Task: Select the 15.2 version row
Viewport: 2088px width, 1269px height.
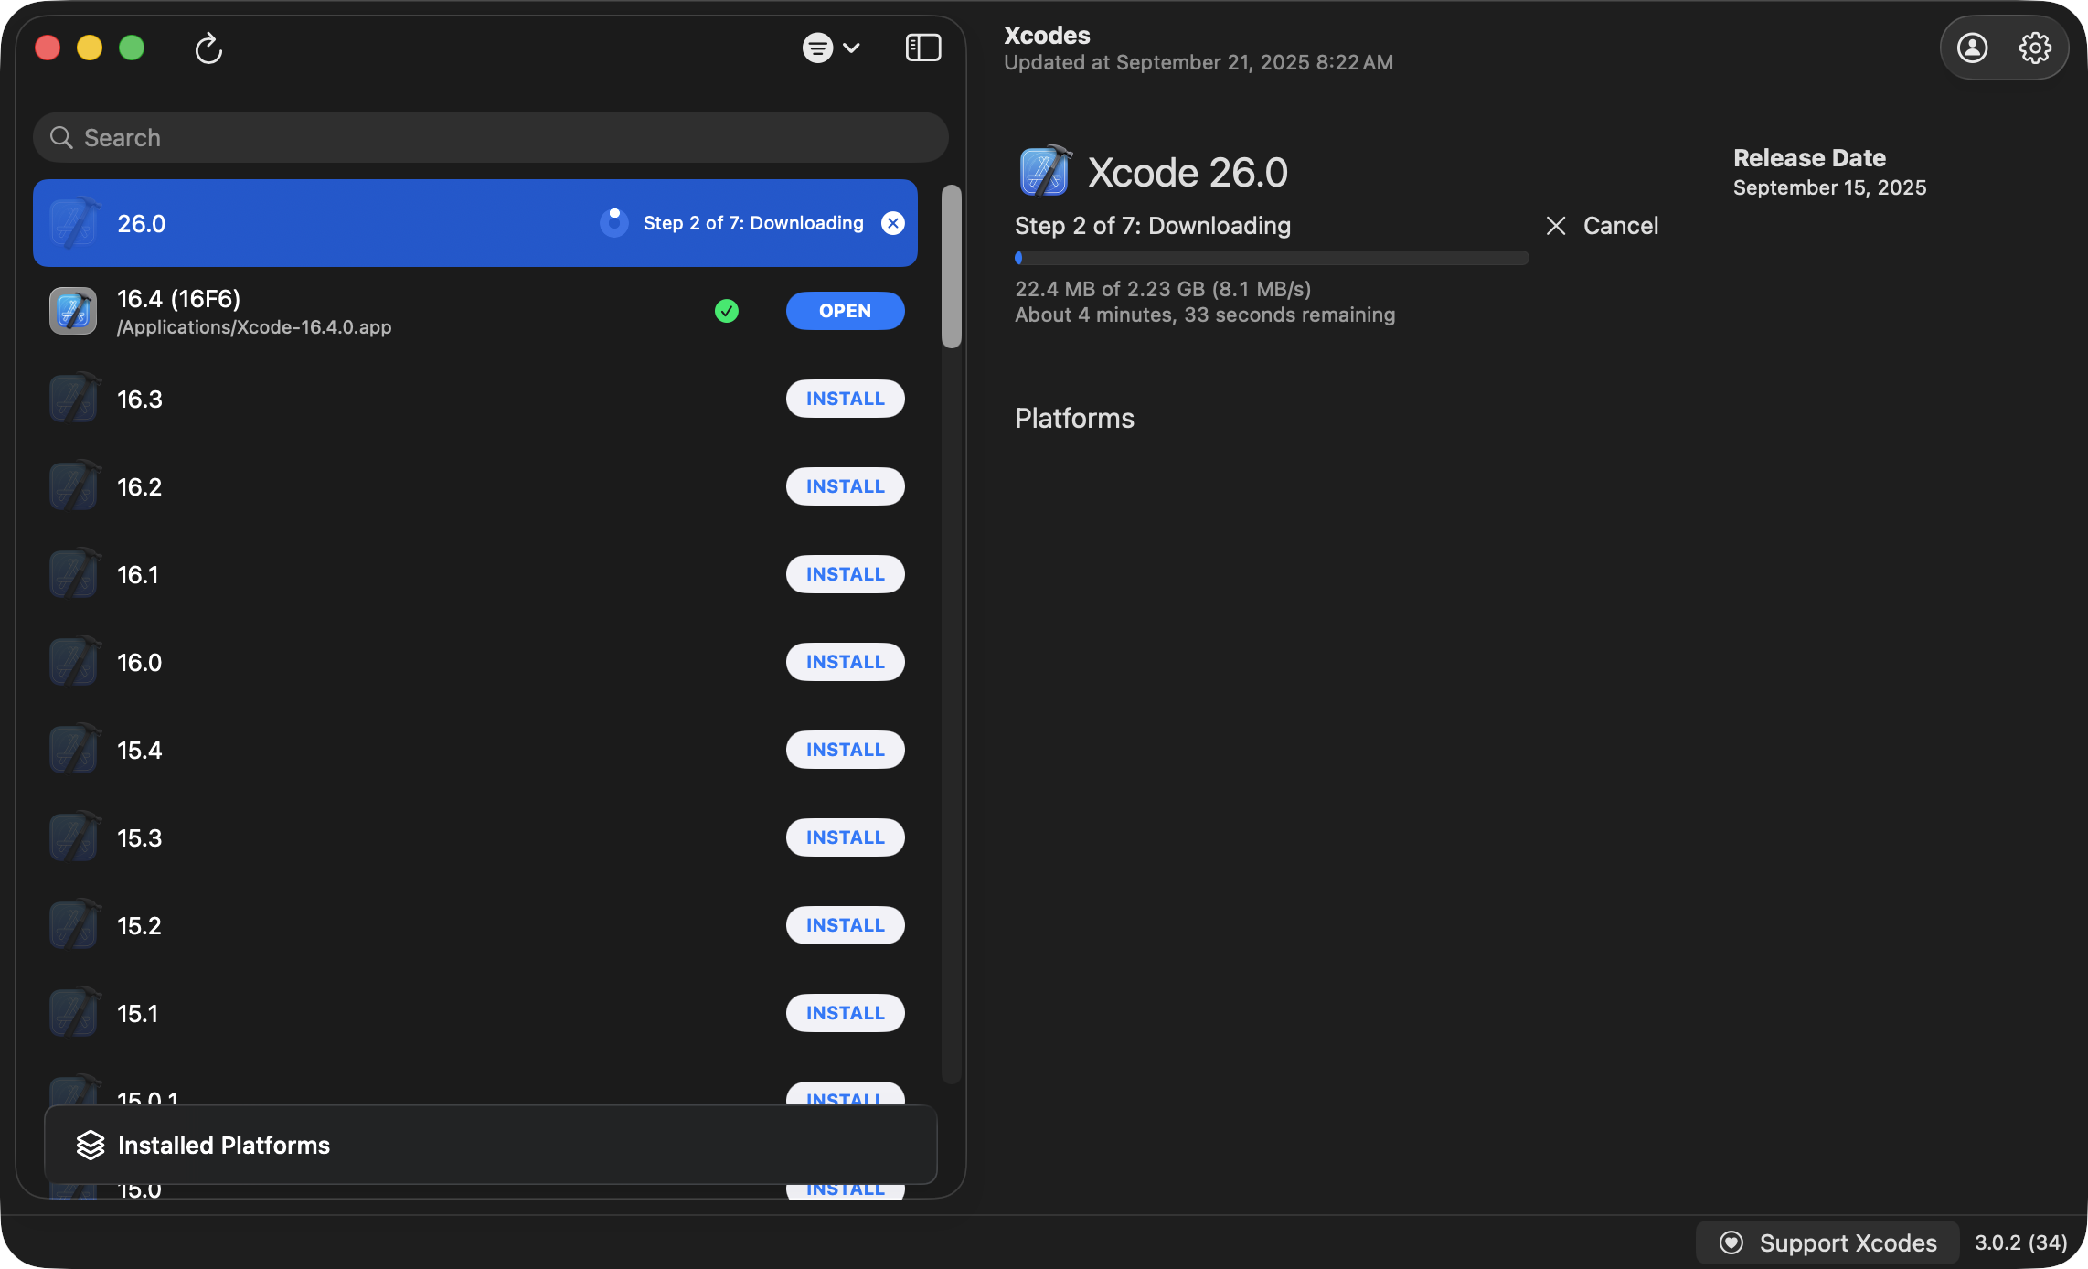Action: 139,926
